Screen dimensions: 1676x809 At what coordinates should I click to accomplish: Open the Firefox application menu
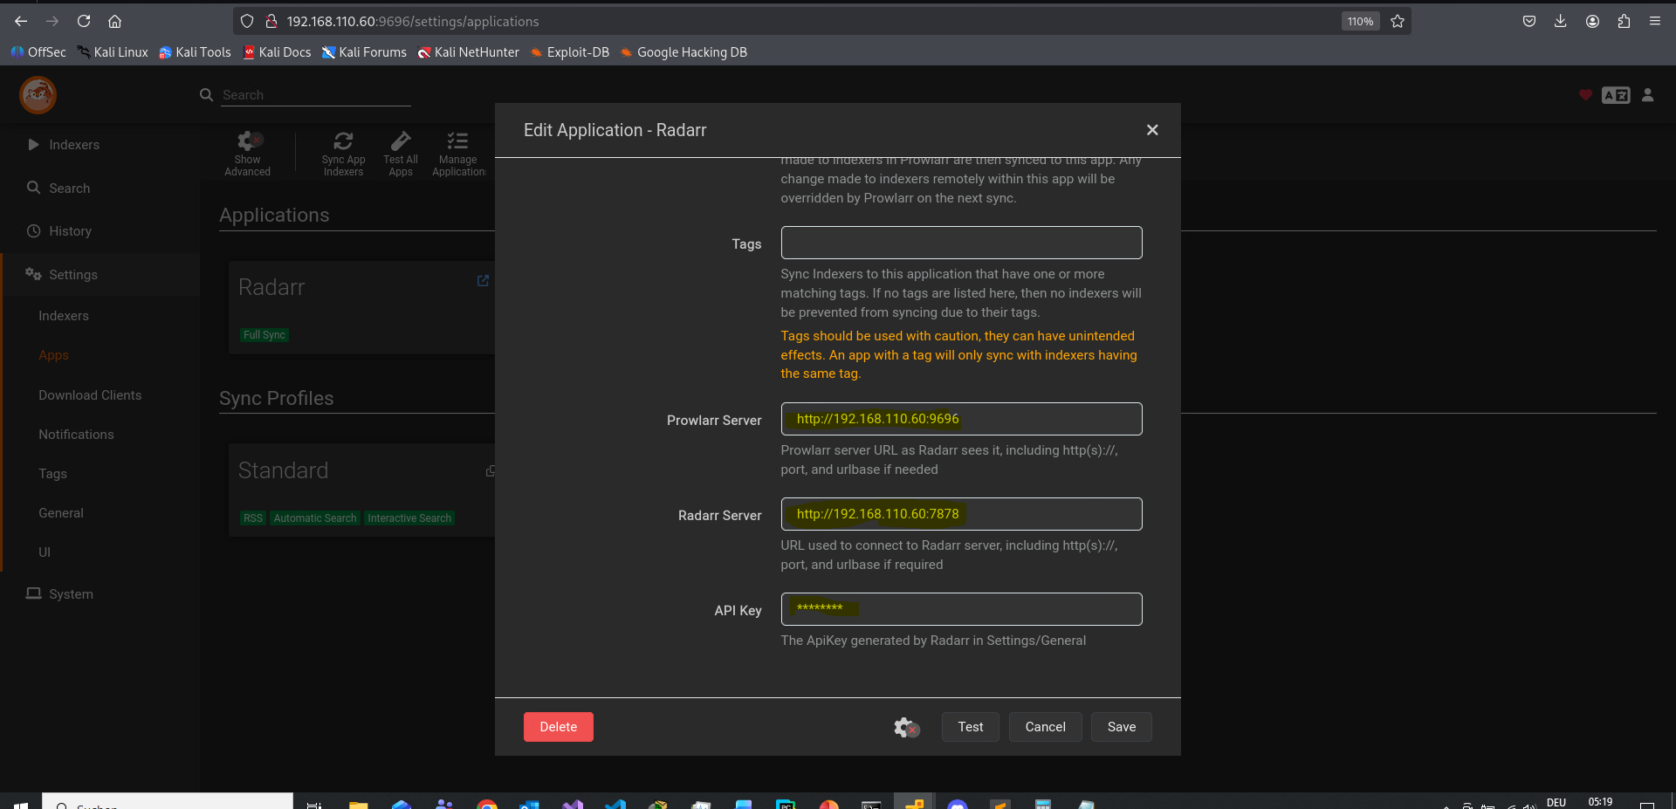pyautogui.click(x=1654, y=22)
